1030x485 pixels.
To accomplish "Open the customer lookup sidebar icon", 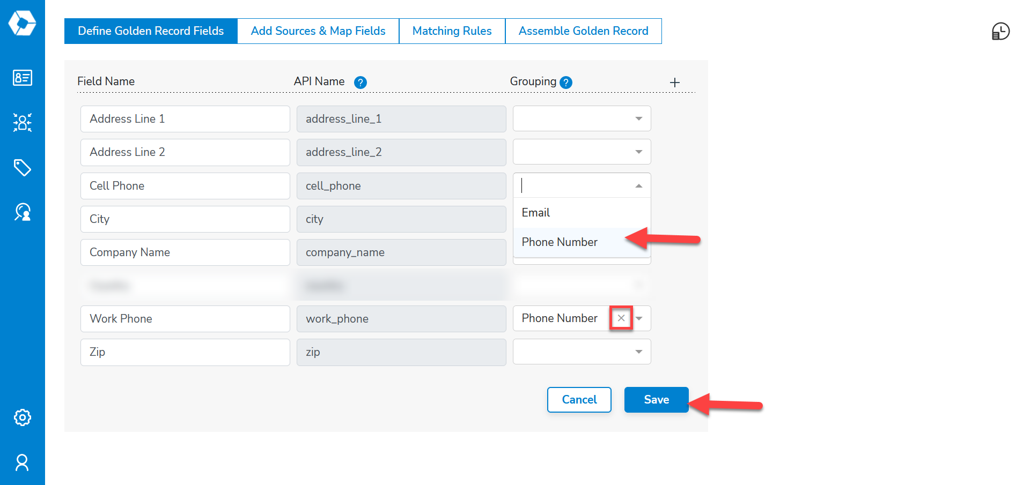I will coord(22,212).
